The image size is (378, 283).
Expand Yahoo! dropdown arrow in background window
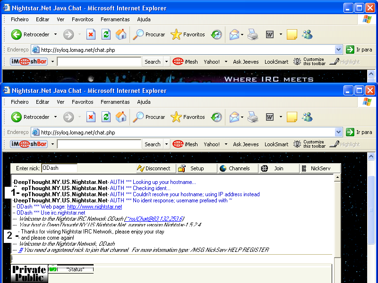point(226,62)
